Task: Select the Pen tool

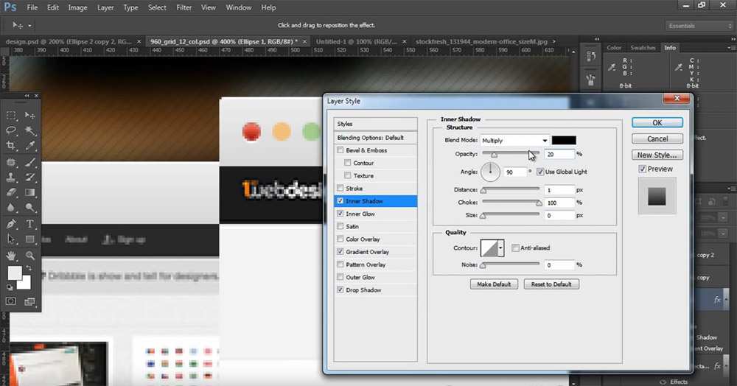Action: coord(12,224)
